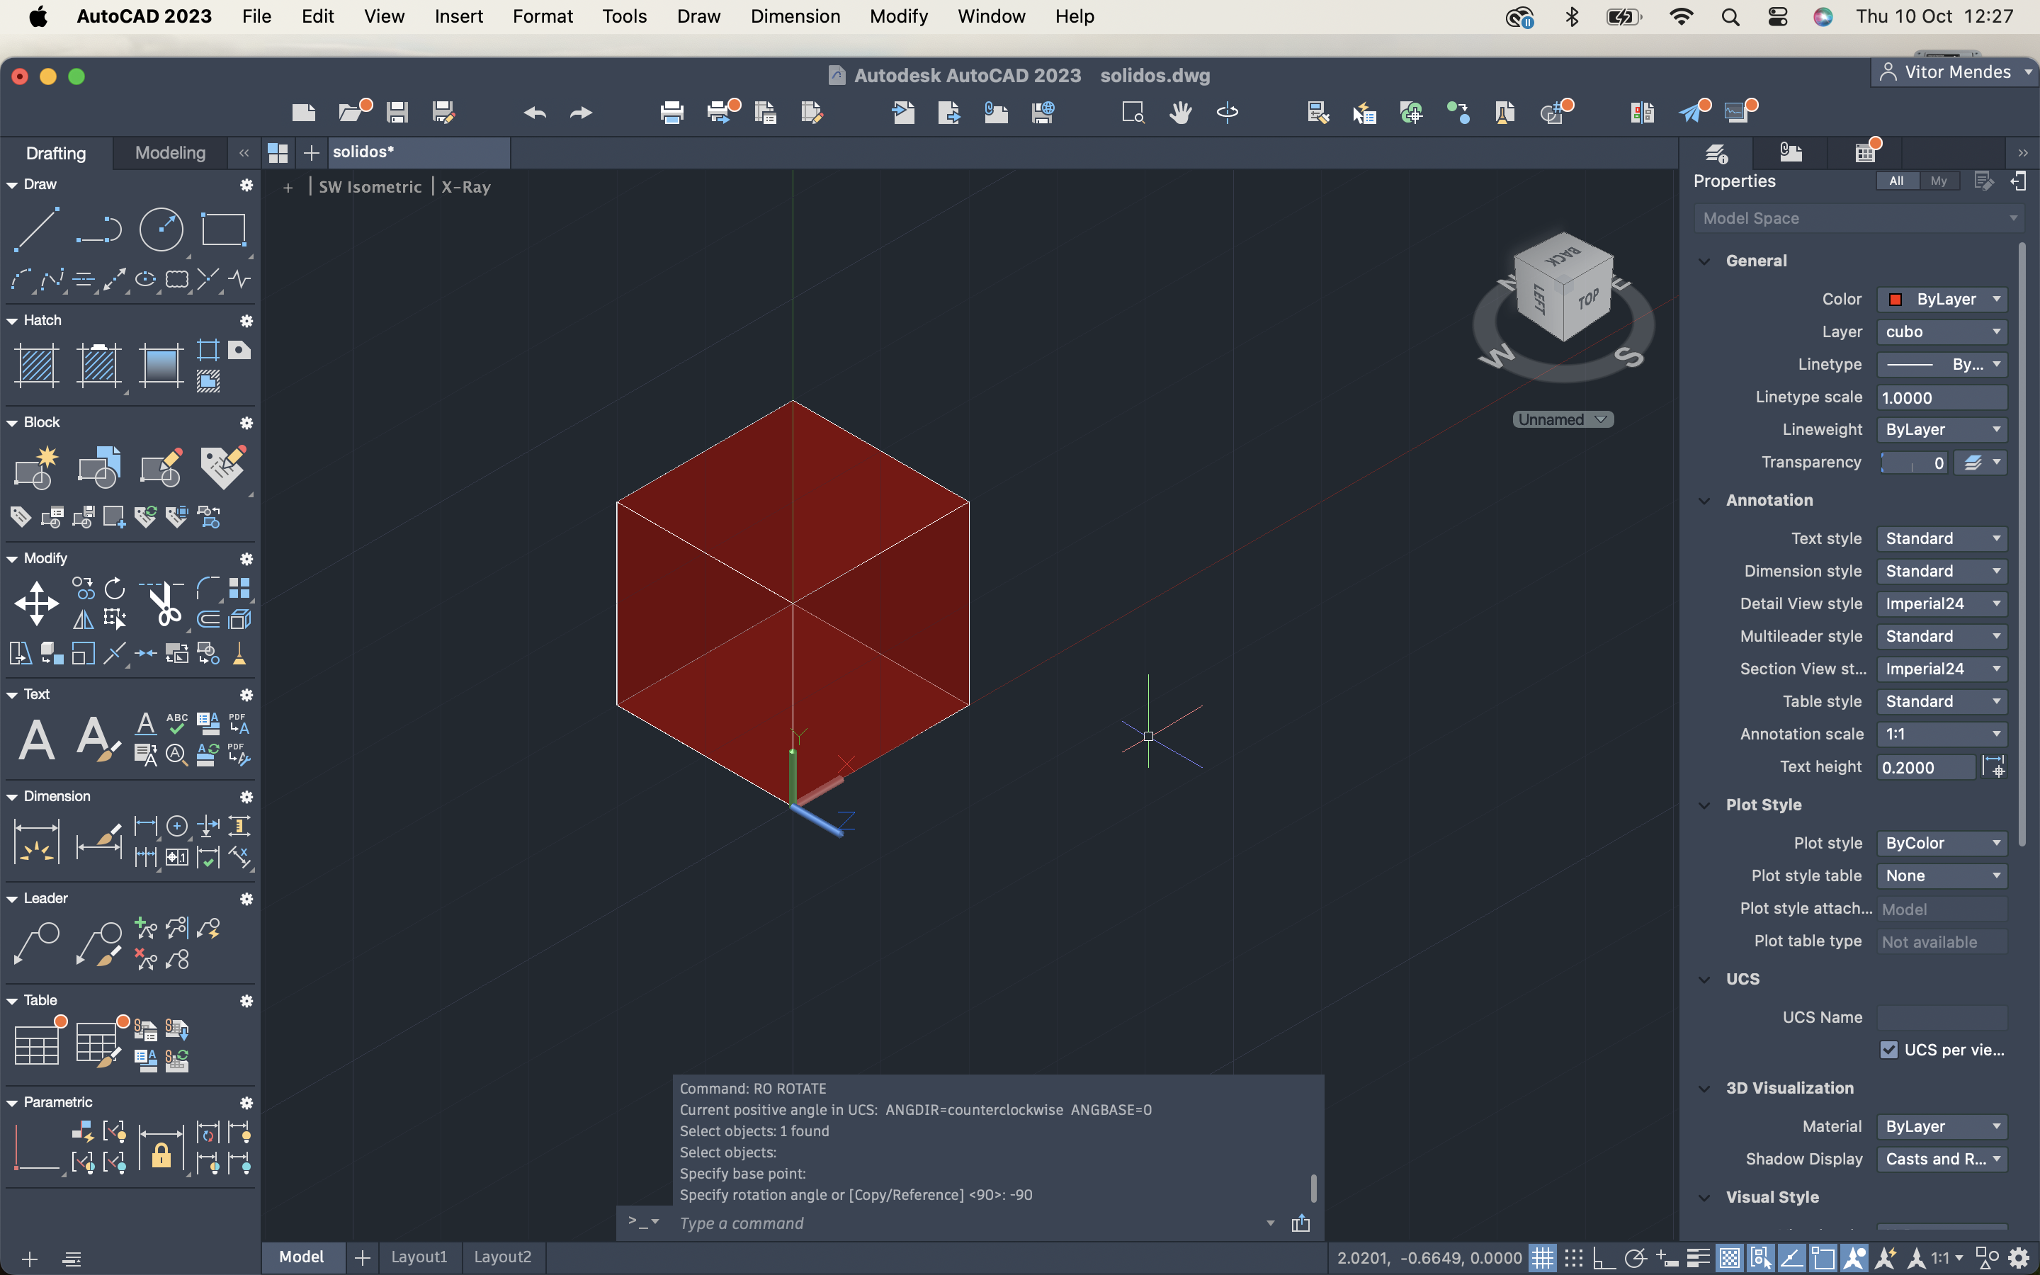Choose the Hatch tool
The width and height of the screenshot is (2040, 1275).
coord(36,365)
